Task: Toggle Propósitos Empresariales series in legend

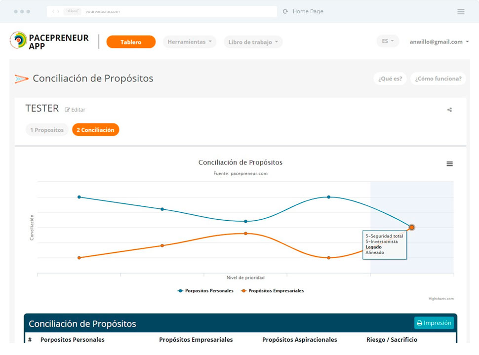Action: 272,291
